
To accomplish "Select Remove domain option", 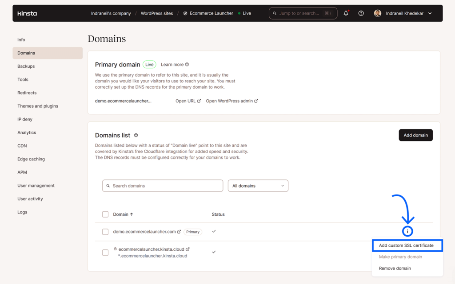I will coord(395,268).
